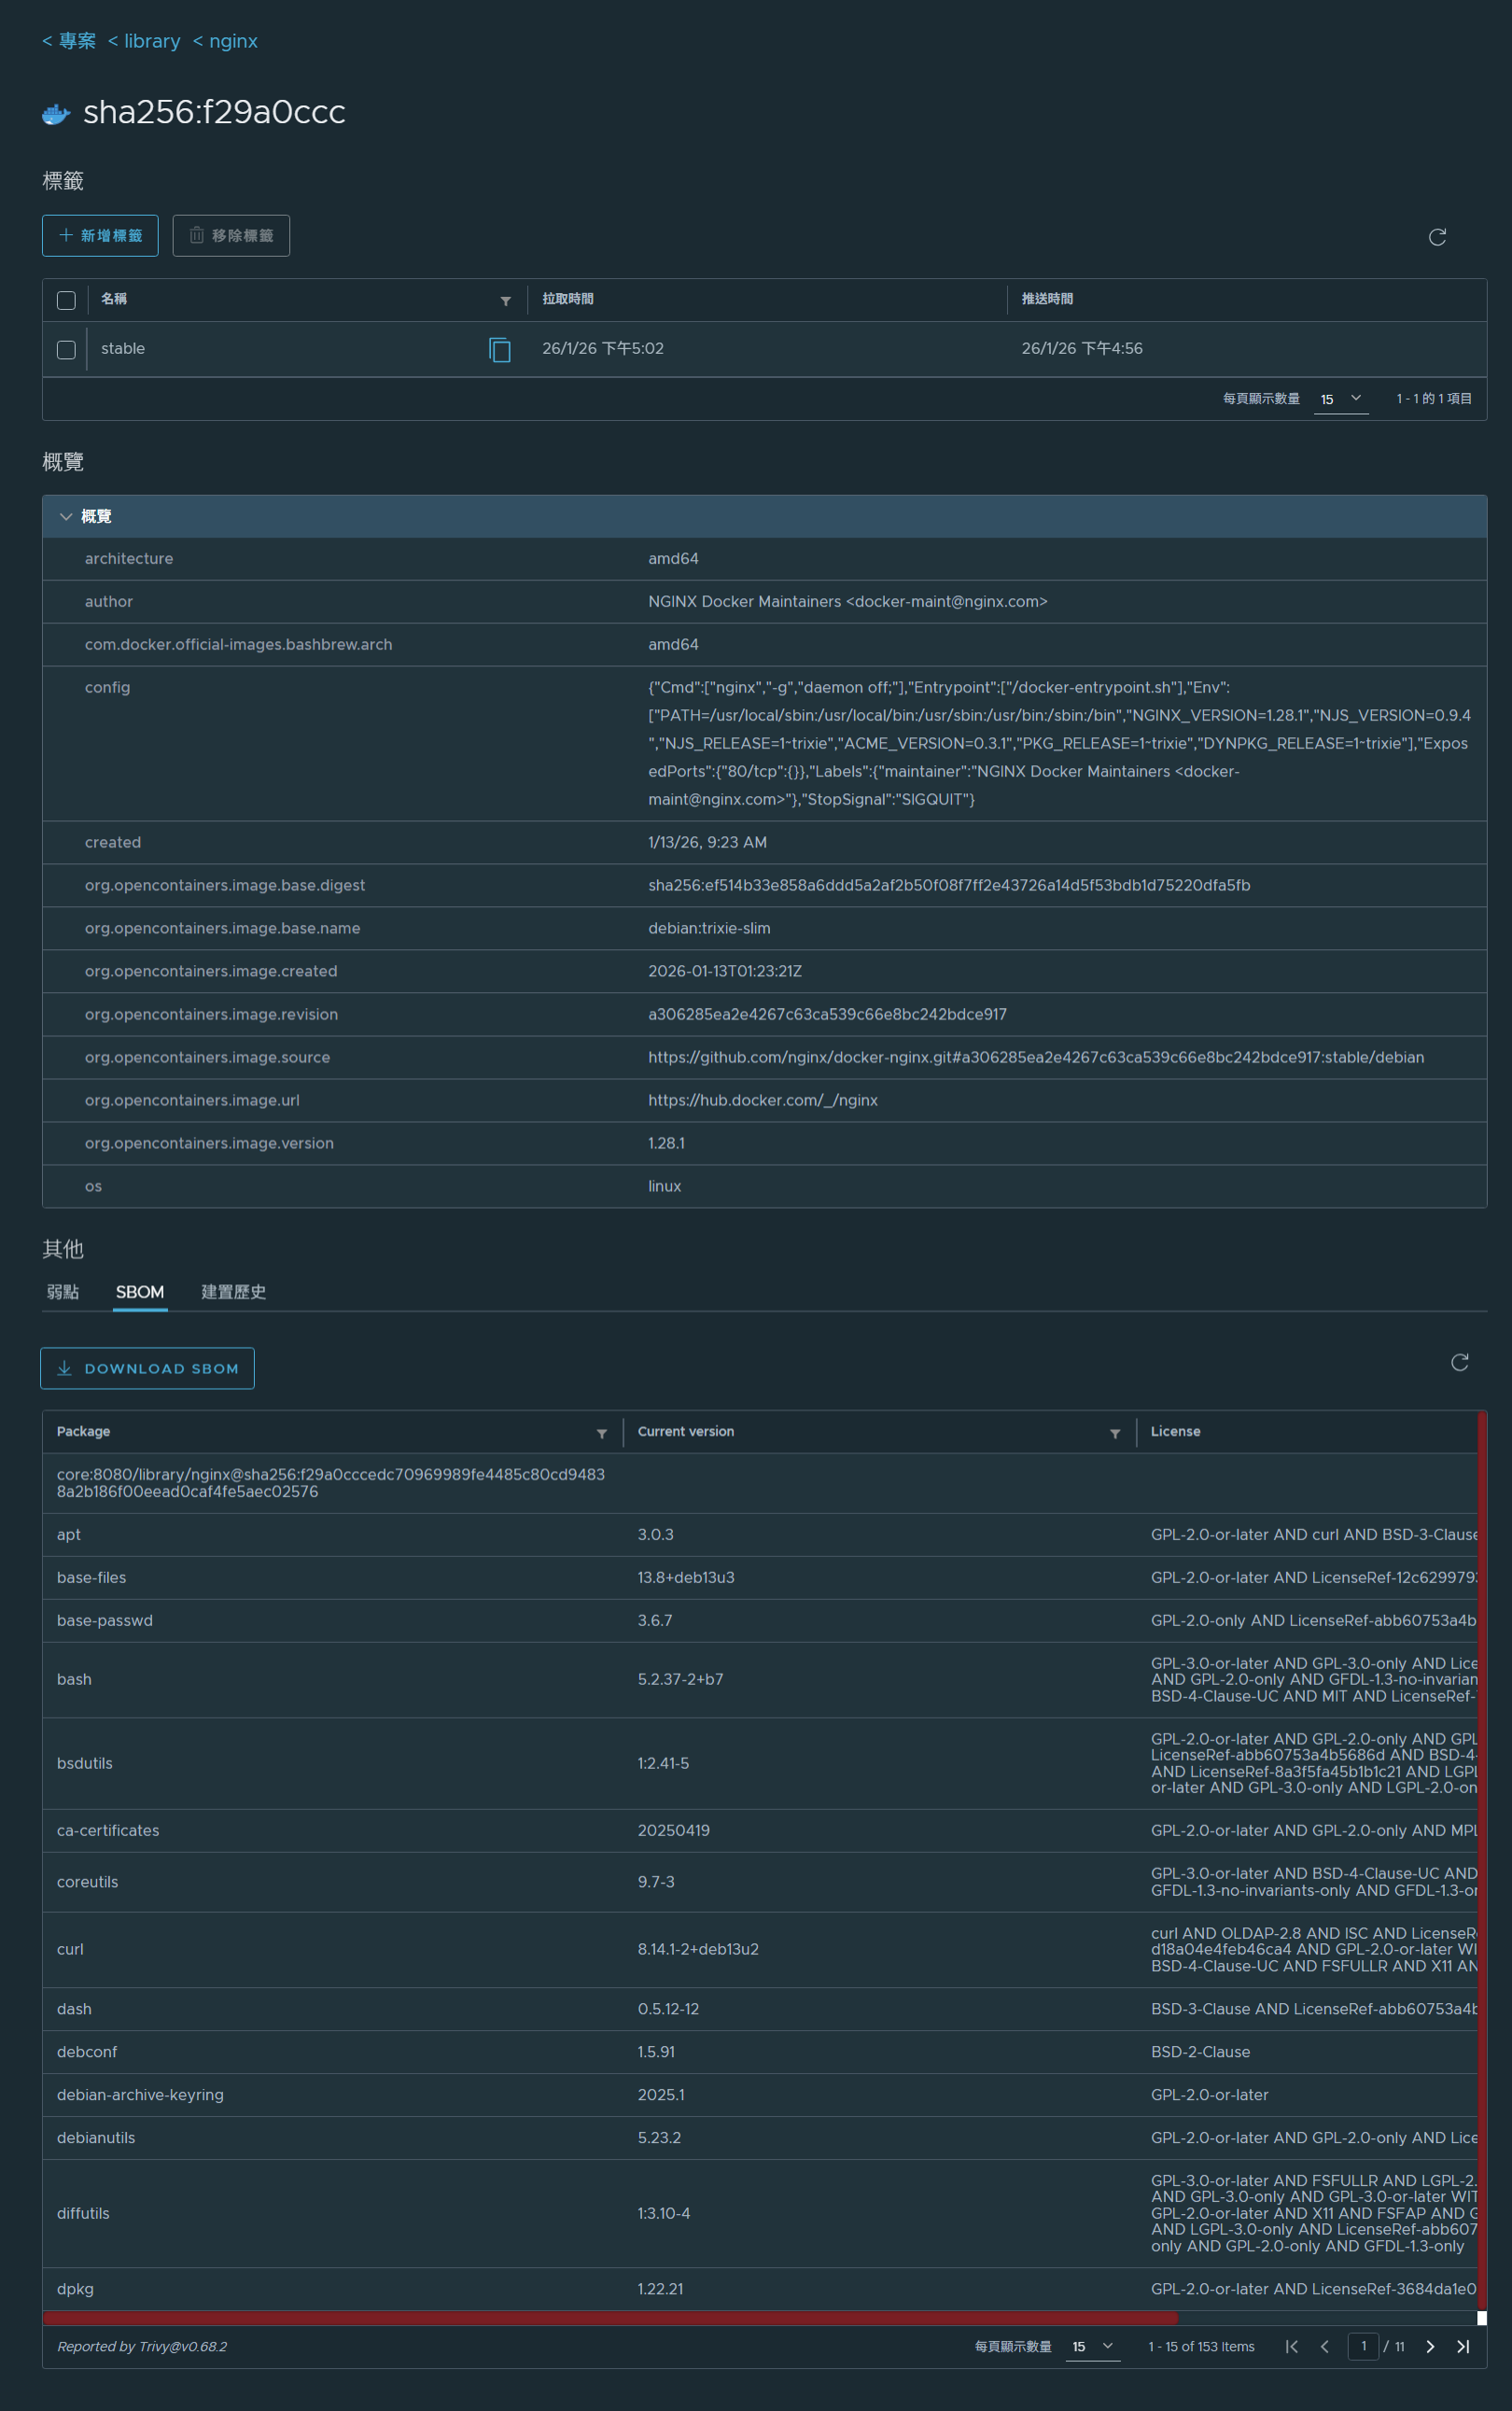
Task: Refresh the SBOM list
Action: tap(1459, 1362)
